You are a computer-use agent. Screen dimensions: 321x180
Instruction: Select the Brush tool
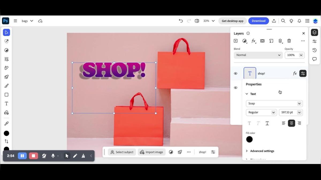coord(6,86)
